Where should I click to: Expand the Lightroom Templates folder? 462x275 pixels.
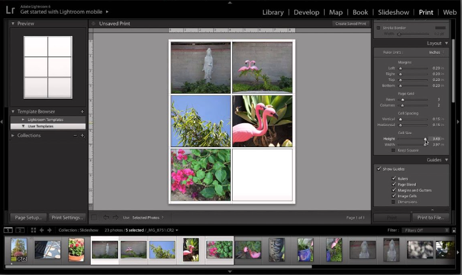coord(23,120)
